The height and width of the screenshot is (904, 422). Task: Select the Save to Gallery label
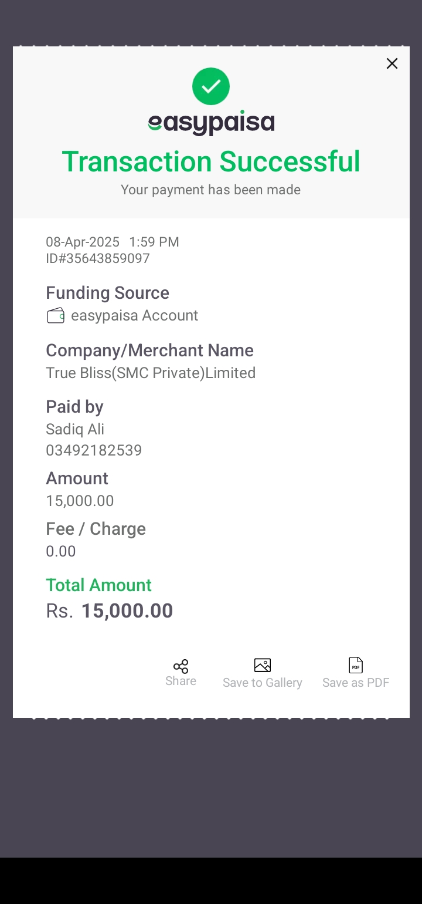263,683
